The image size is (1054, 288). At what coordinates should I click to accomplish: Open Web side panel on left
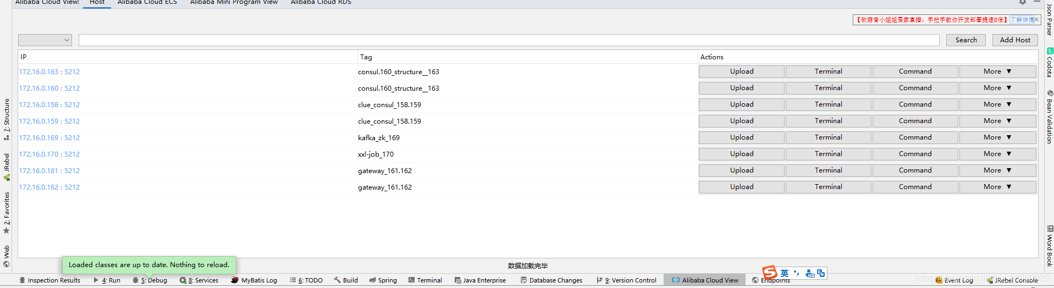[x=7, y=256]
